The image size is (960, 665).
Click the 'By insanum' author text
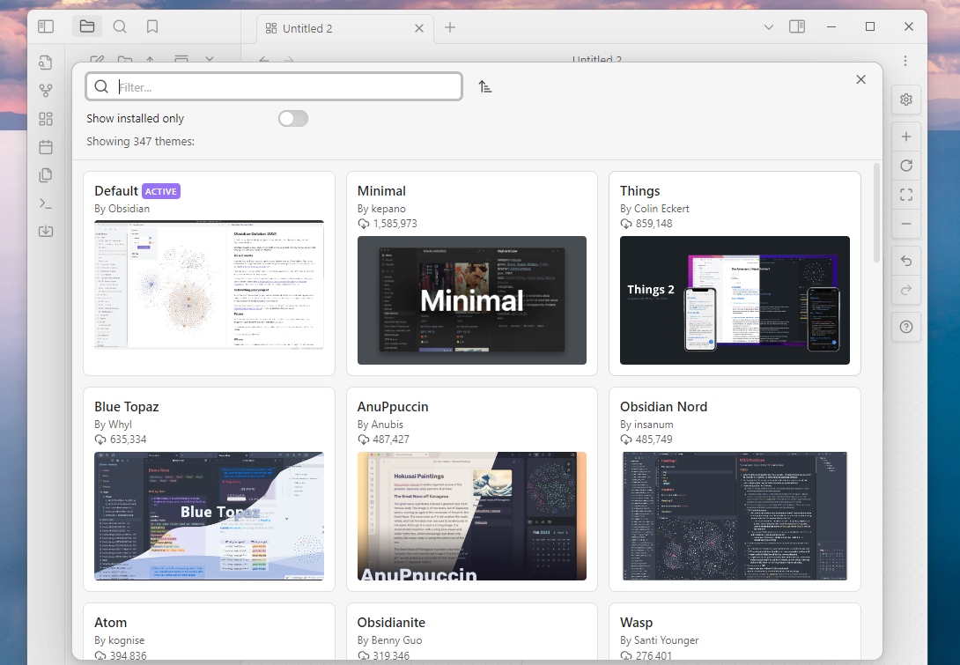tap(646, 425)
